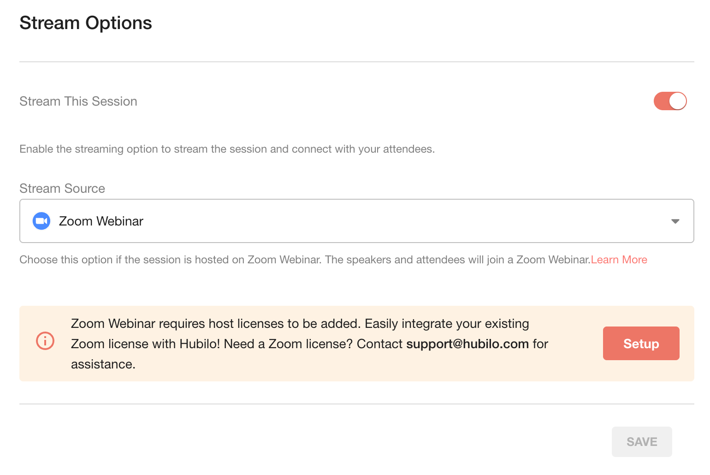710x475 pixels.
Task: Follow the Learn More link
Action: coord(619,260)
